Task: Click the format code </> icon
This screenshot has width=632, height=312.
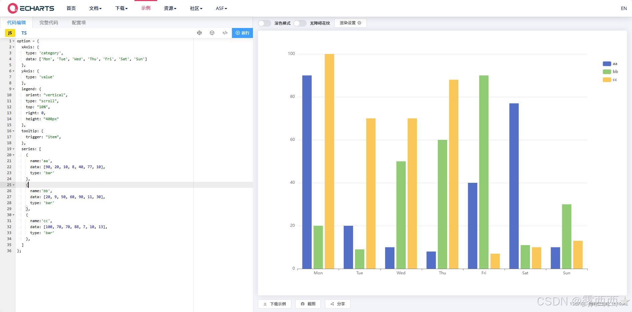Action: 225,33
